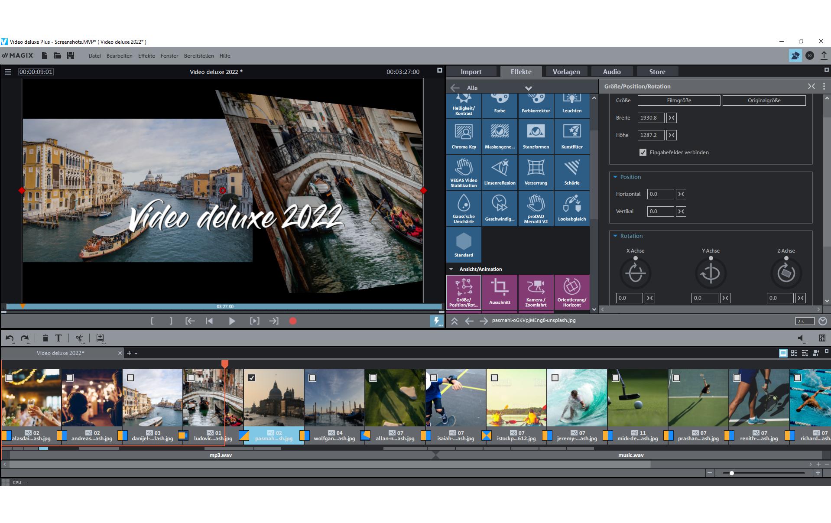Switch to the Audio tab
The width and height of the screenshot is (831, 523).
(611, 71)
